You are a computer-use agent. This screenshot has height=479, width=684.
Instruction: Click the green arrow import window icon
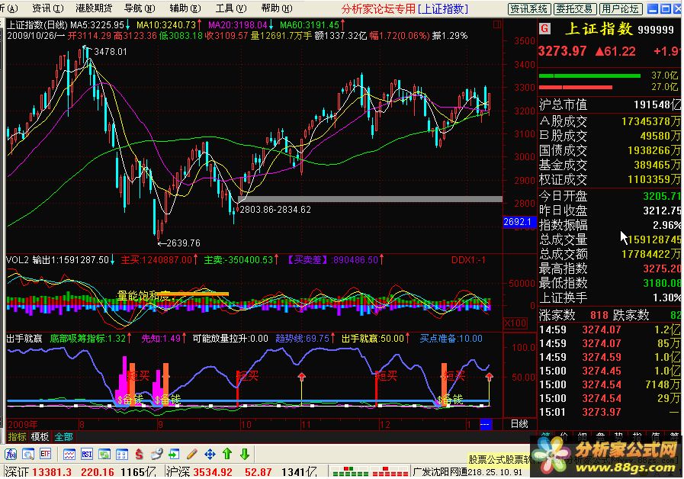[174, 455]
